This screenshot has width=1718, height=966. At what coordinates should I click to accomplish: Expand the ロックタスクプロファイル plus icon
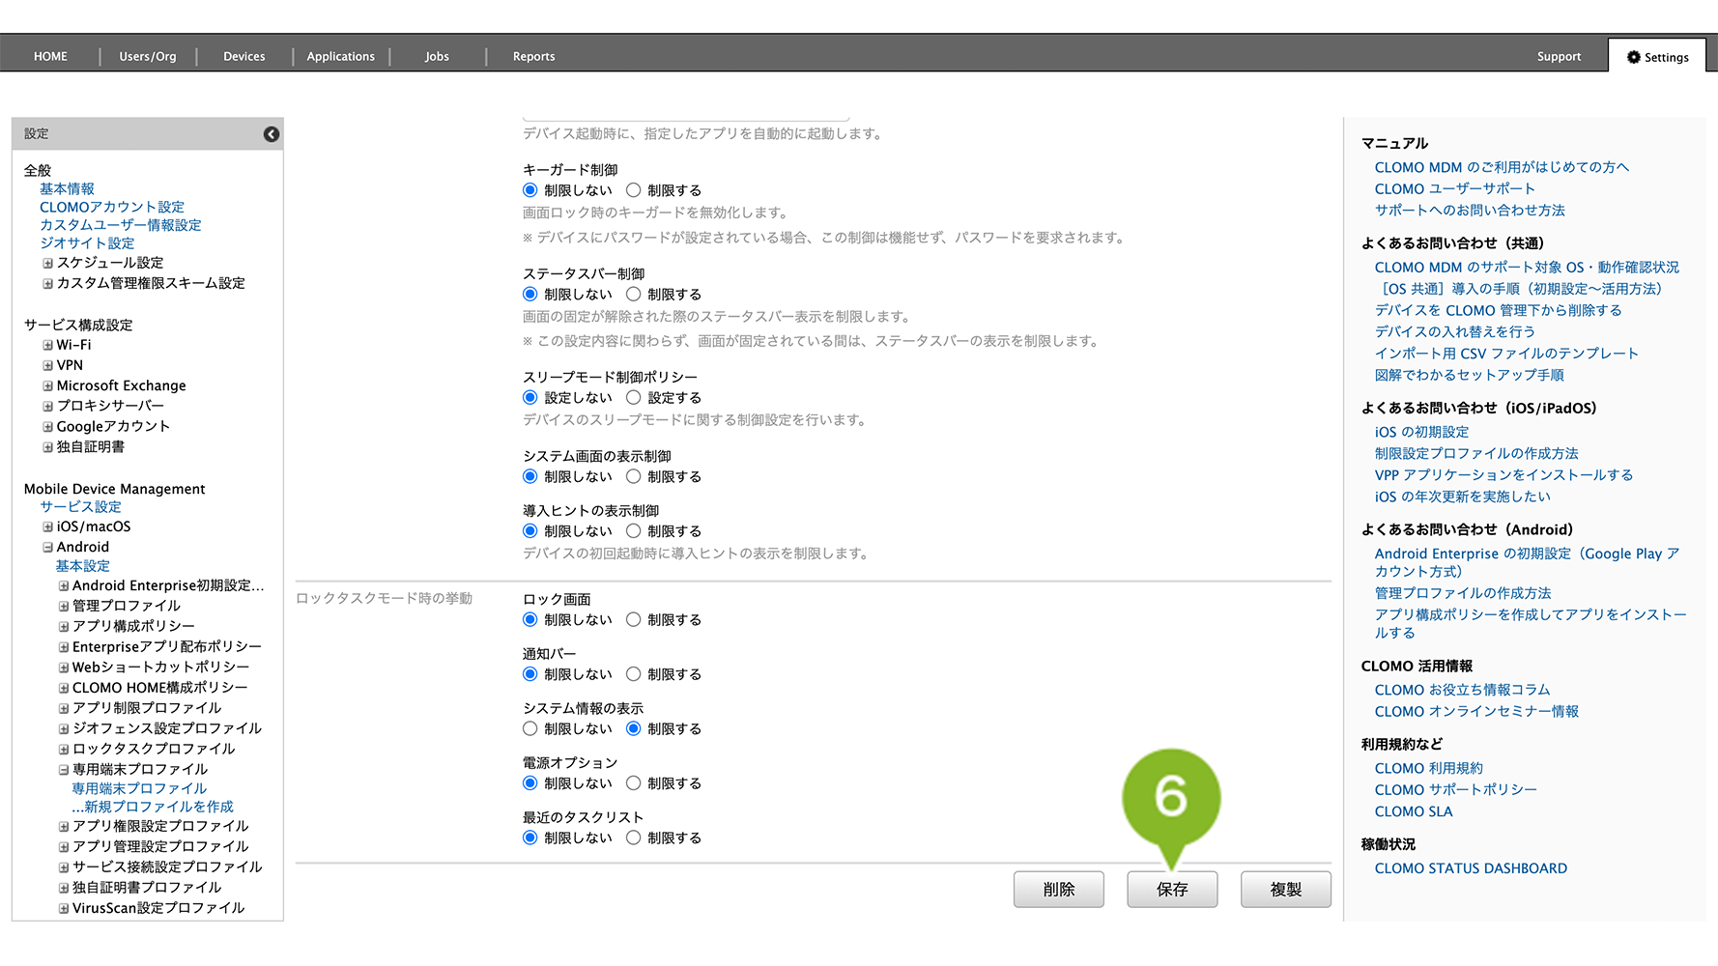(x=64, y=750)
